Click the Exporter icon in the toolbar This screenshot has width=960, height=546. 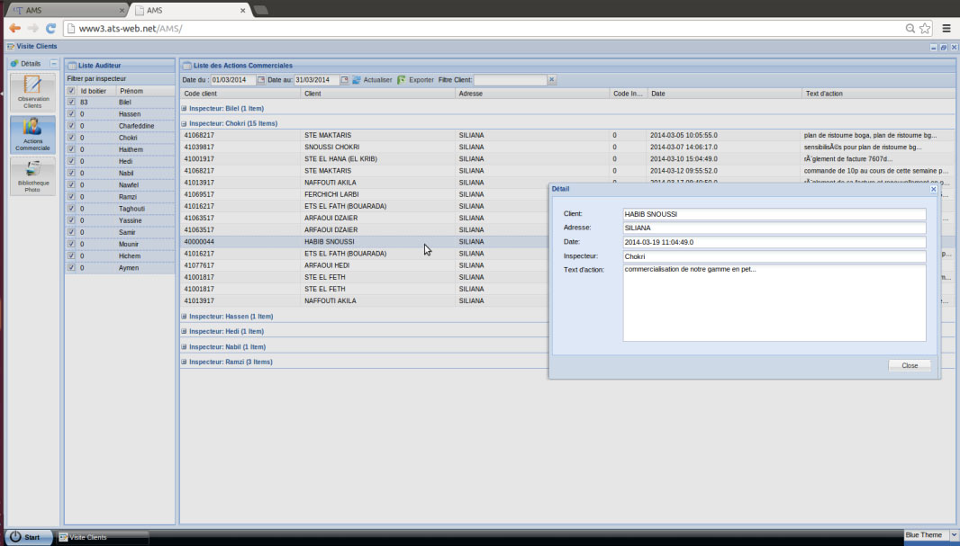pyautogui.click(x=402, y=80)
